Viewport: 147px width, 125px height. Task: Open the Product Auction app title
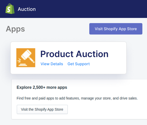coord(74,54)
